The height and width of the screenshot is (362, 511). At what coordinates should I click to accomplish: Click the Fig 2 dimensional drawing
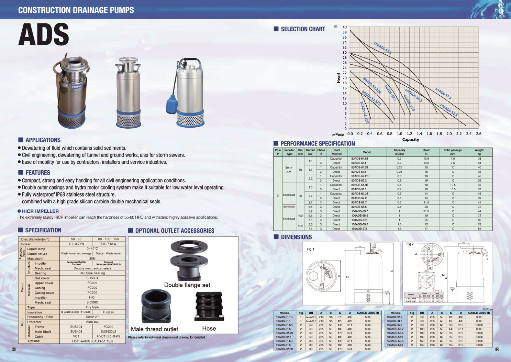pyautogui.click(x=447, y=273)
